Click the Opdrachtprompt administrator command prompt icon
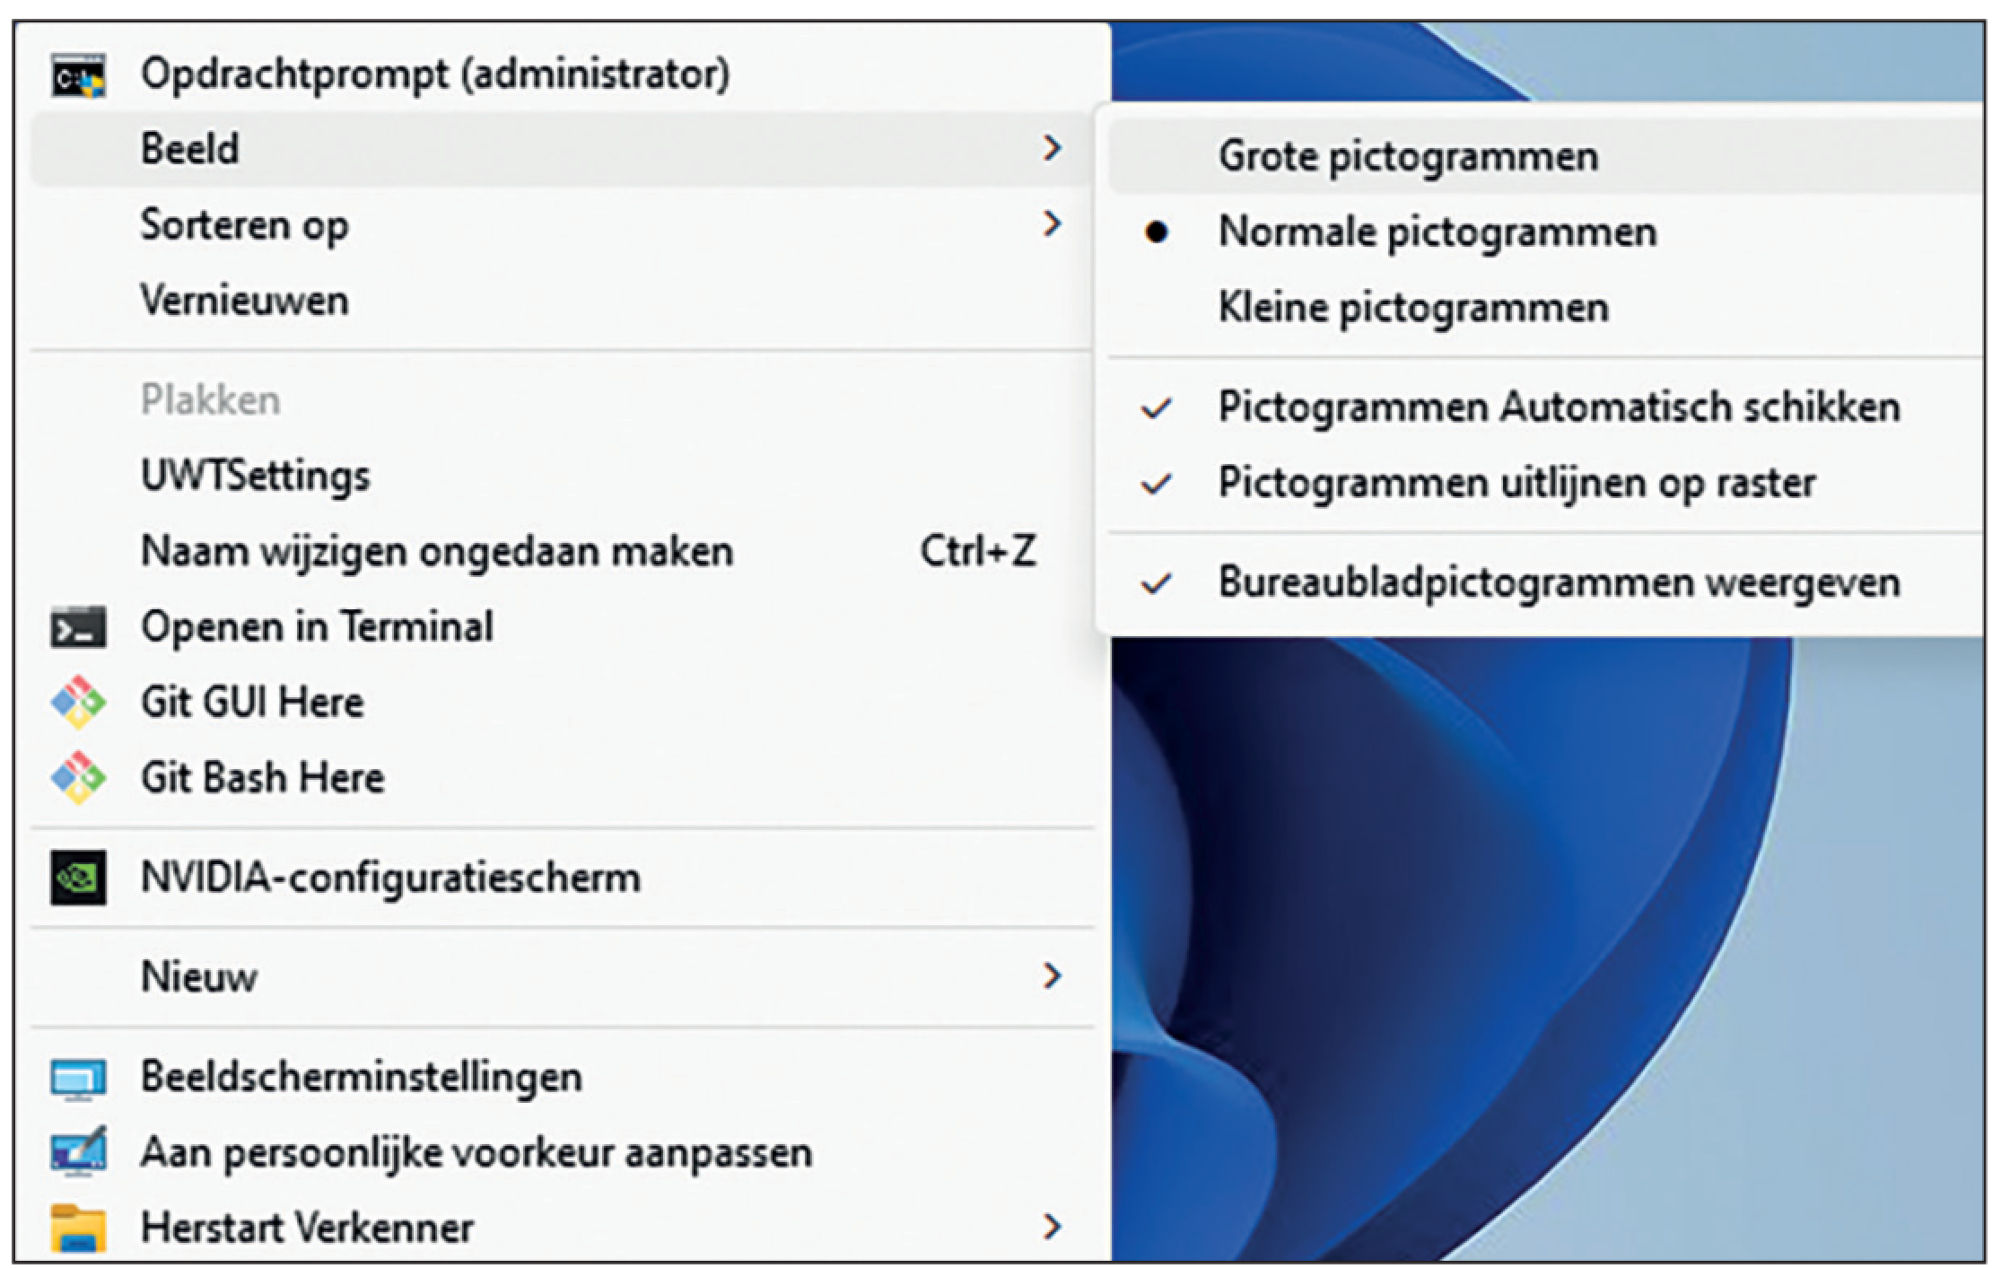Screen dimensions: 2001x1268 tap(78, 75)
